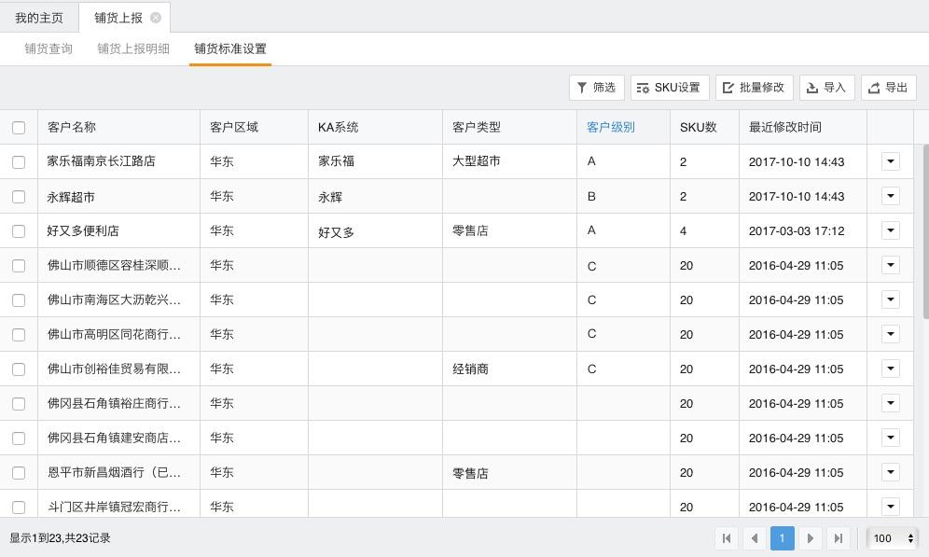Open the page size selector showing 100

click(893, 538)
